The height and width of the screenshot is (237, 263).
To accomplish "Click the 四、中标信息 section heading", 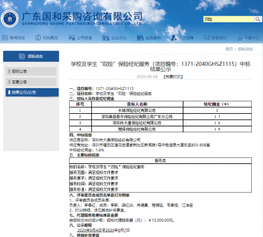I will pos(80,135).
